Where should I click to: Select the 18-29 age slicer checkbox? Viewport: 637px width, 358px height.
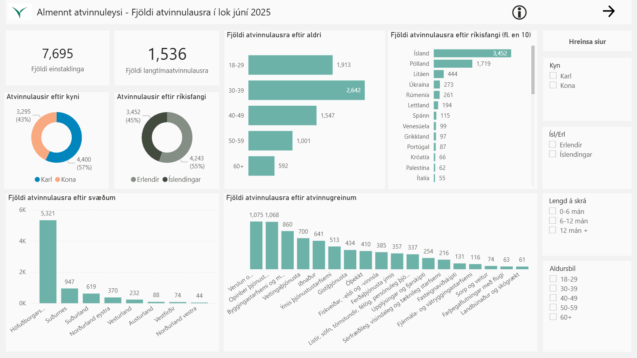(553, 279)
